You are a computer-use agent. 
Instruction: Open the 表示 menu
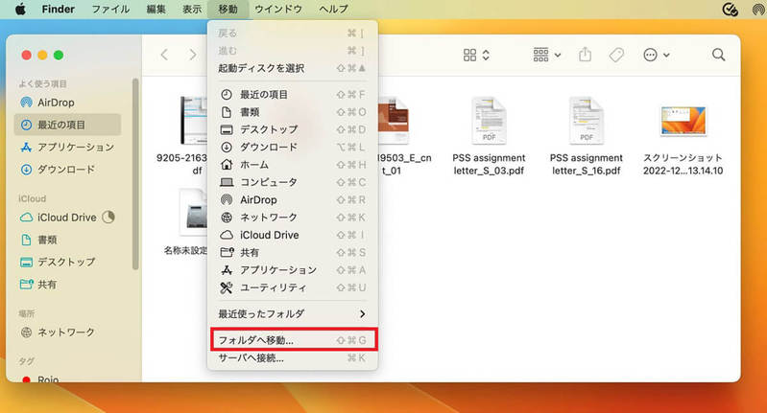point(192,9)
